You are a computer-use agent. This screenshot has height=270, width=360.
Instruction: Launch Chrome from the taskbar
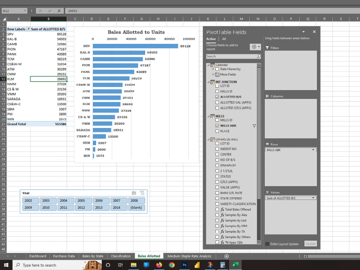click(x=172, y=265)
